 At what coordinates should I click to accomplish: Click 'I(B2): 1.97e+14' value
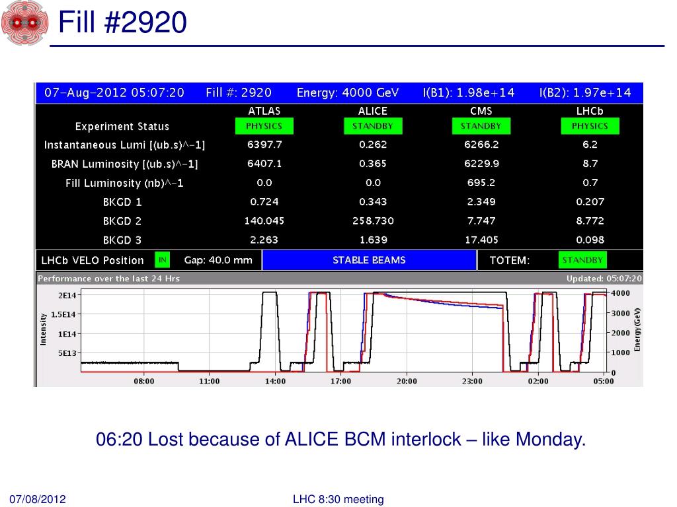pyautogui.click(x=585, y=92)
